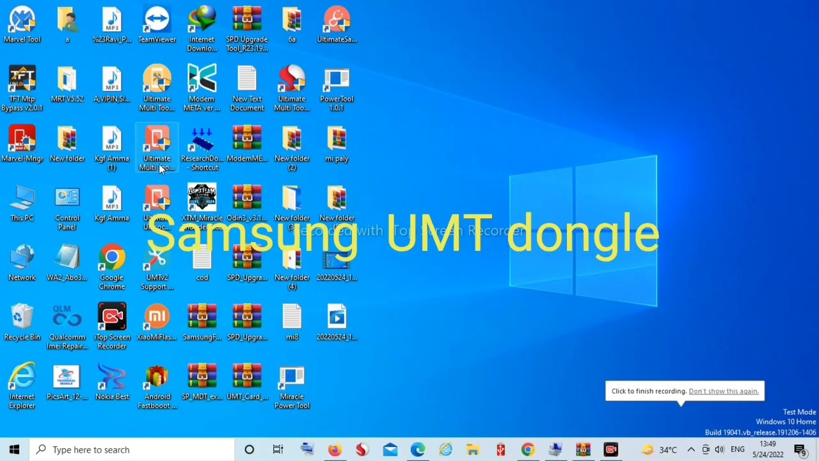The image size is (819, 461).
Task: Open the Windows Start menu
Action: [15, 449]
